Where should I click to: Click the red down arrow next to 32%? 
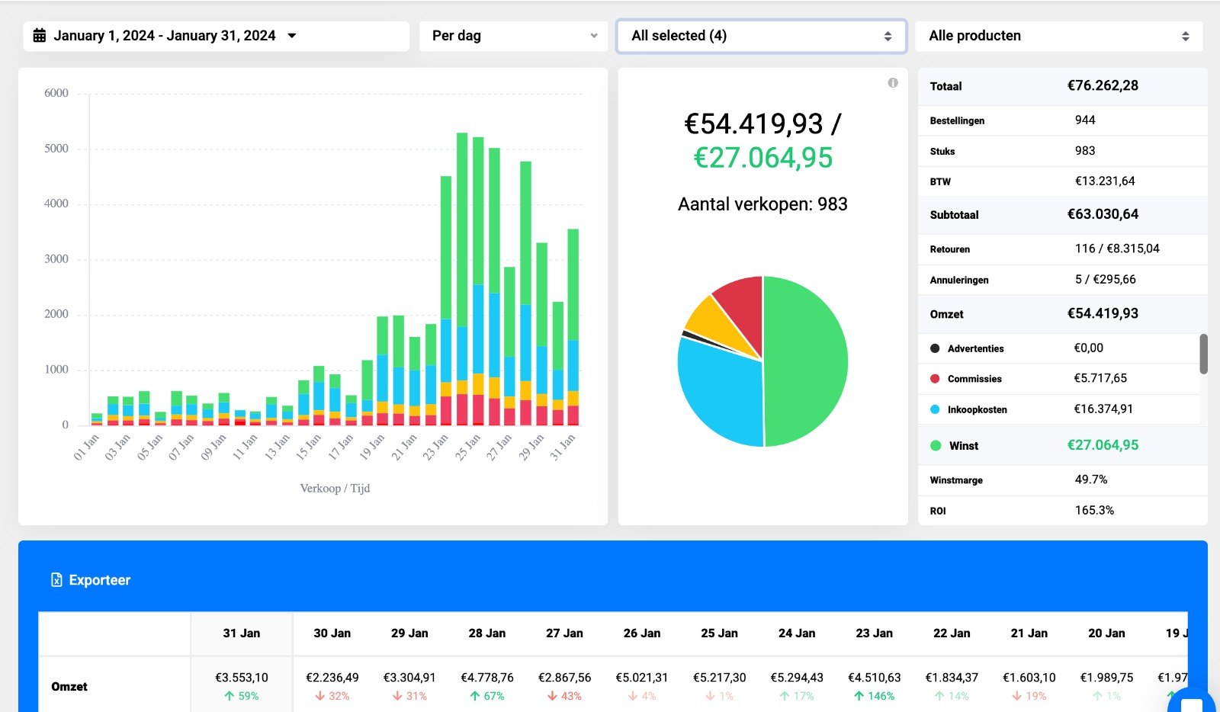(x=320, y=696)
